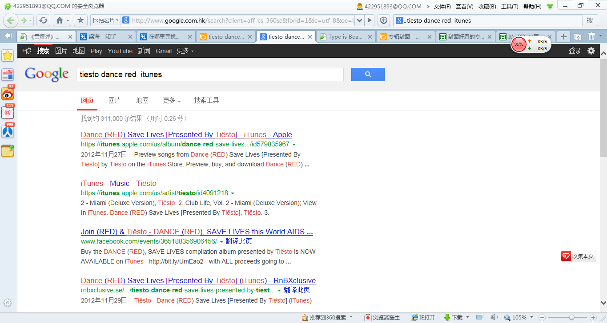
Task: Expand the 下载 dropdown arrow in status bar
Action: coord(467,318)
